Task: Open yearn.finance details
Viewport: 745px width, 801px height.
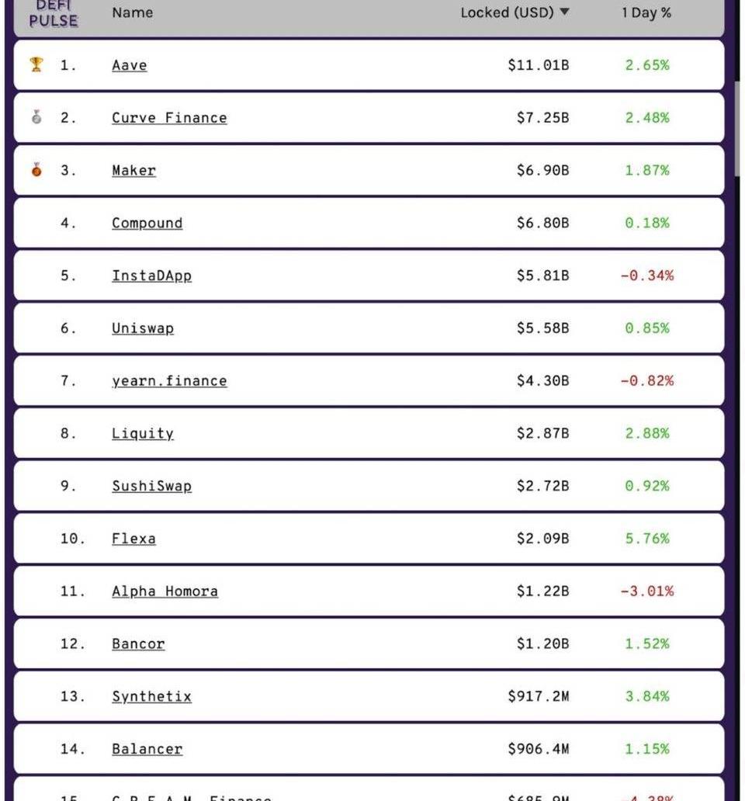Action: [169, 381]
